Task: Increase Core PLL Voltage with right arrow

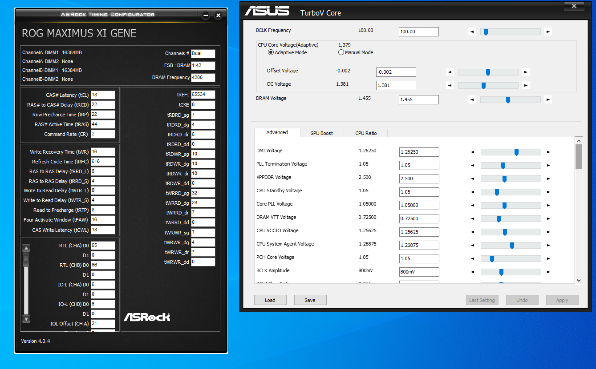Action: point(549,205)
